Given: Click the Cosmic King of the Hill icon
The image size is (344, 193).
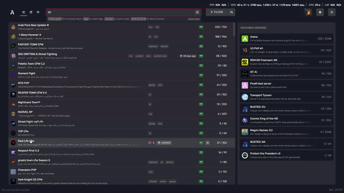Looking at the screenshot, I should point(245,120).
